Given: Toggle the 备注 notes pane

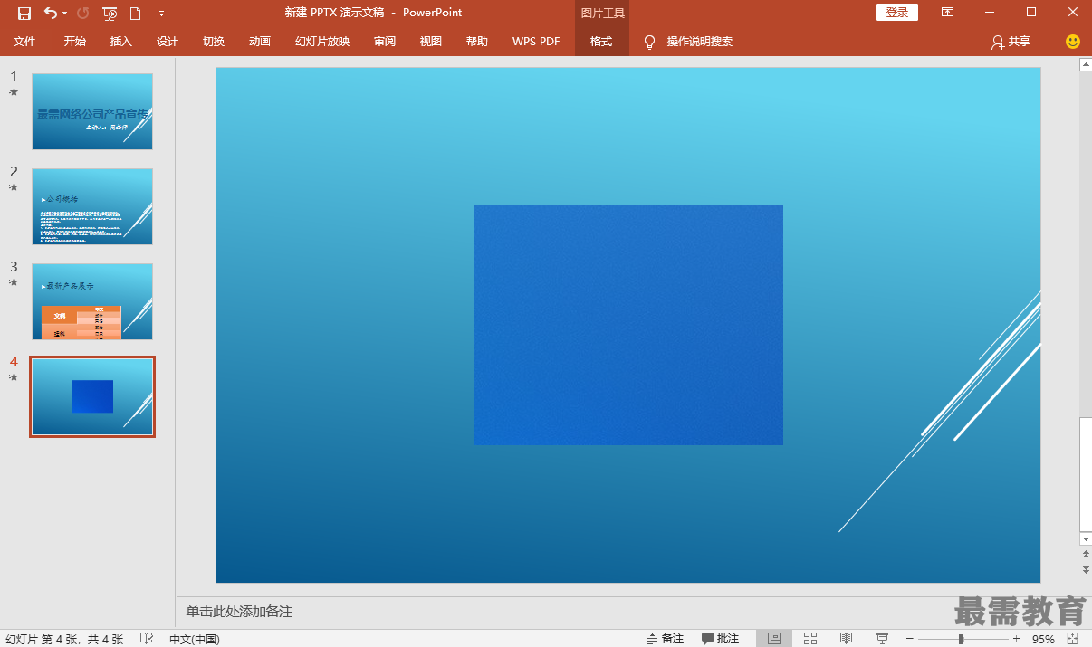Looking at the screenshot, I should 666,639.
